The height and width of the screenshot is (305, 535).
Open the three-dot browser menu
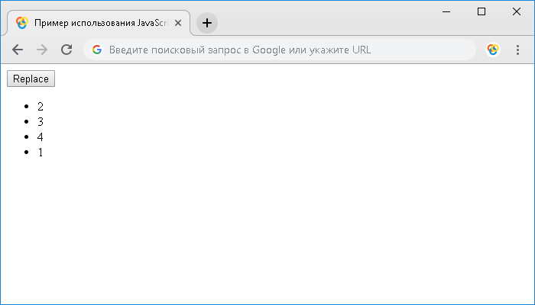point(517,50)
